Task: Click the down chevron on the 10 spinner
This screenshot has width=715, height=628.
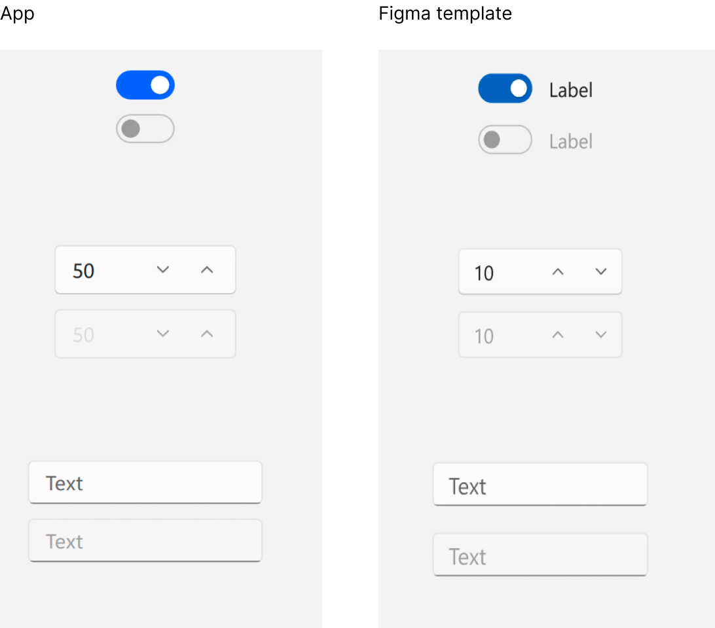Action: click(x=601, y=272)
